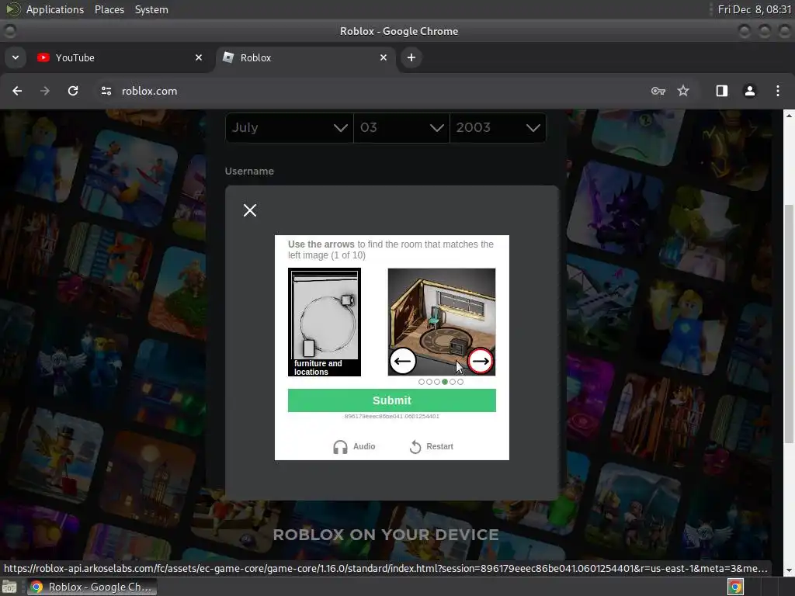Click the Chrome workspace icon at bottom right
Image resolution: width=795 pixels, height=596 pixels.
tap(735, 587)
